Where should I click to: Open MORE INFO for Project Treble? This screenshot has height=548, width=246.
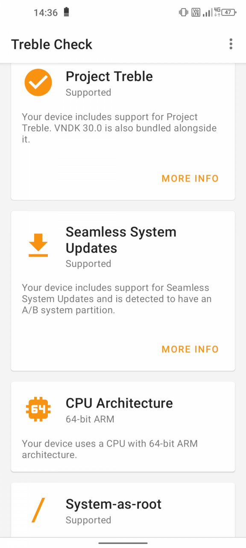(x=190, y=179)
